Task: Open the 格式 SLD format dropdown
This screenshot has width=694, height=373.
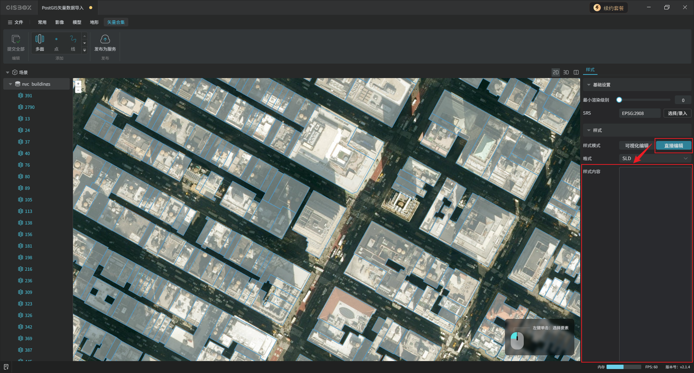Action: coord(655,159)
